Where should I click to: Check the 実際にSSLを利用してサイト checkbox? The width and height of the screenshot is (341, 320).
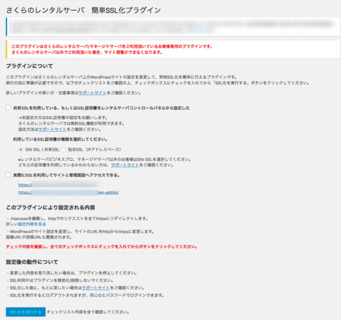[x=8, y=175]
